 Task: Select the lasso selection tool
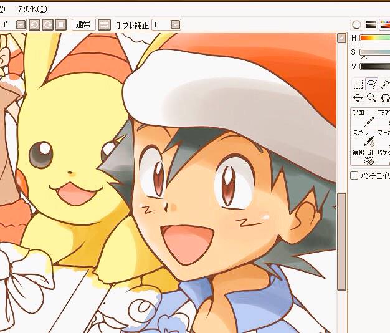pyautogui.click(x=371, y=84)
